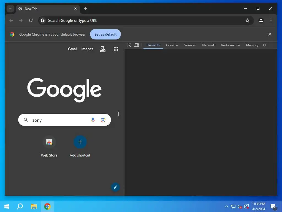Screen dimensions: 282x212
Task: Dismiss the default browser notification bar
Action: [x=270, y=34]
